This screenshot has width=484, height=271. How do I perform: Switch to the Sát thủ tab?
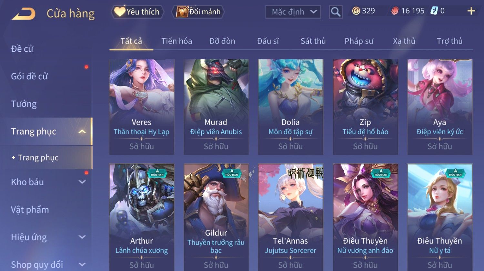point(313,41)
